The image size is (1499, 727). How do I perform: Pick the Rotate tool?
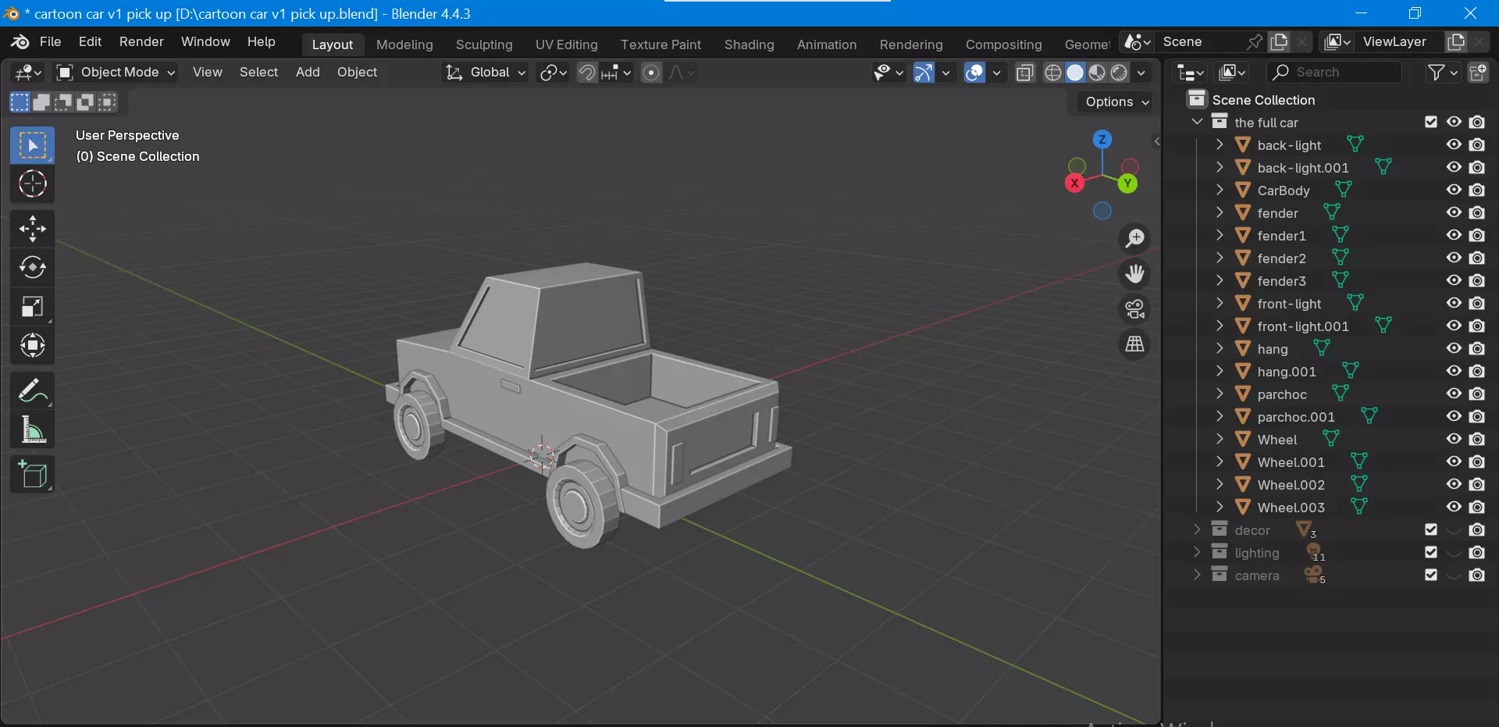pyautogui.click(x=32, y=268)
